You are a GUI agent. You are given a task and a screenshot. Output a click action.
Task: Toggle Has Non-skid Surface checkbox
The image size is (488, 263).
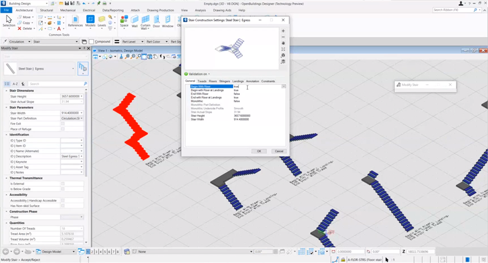tap(62, 206)
